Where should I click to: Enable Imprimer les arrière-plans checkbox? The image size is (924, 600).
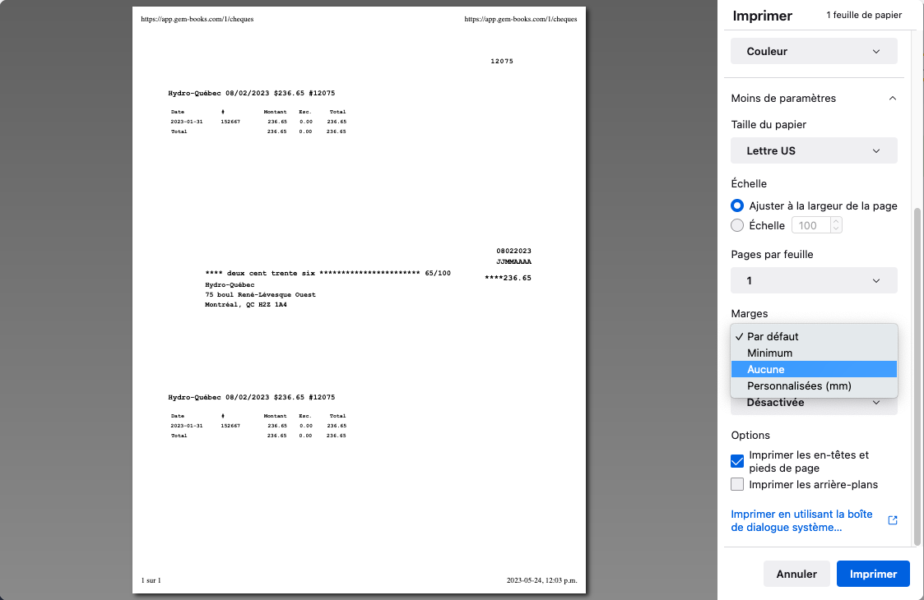pyautogui.click(x=737, y=484)
